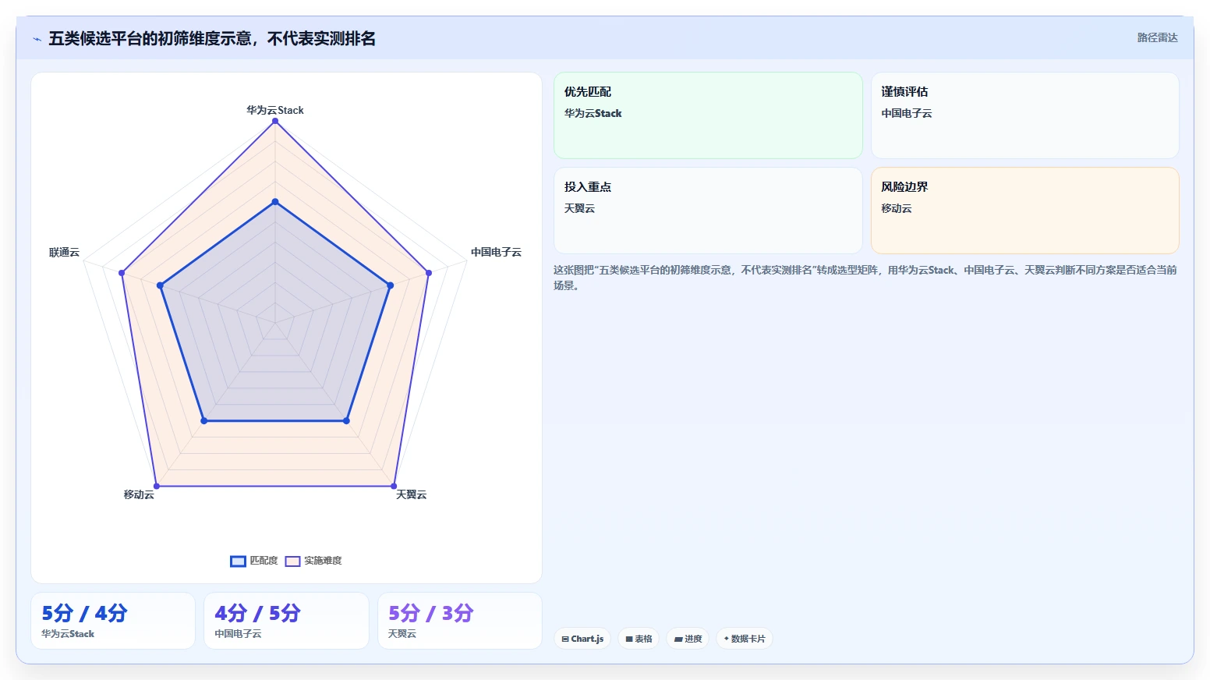
Task: Toggle the 实施难度 legend item
Action: pyautogui.click(x=313, y=561)
